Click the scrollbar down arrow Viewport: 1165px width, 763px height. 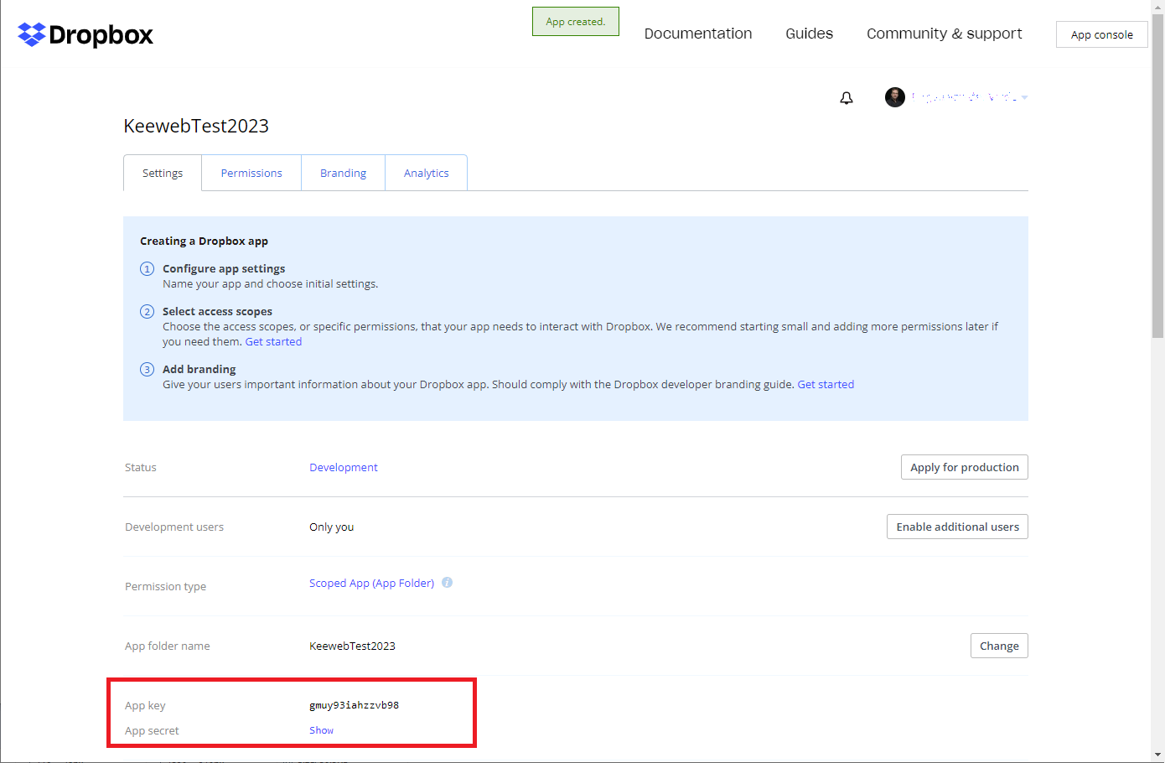(x=1157, y=755)
